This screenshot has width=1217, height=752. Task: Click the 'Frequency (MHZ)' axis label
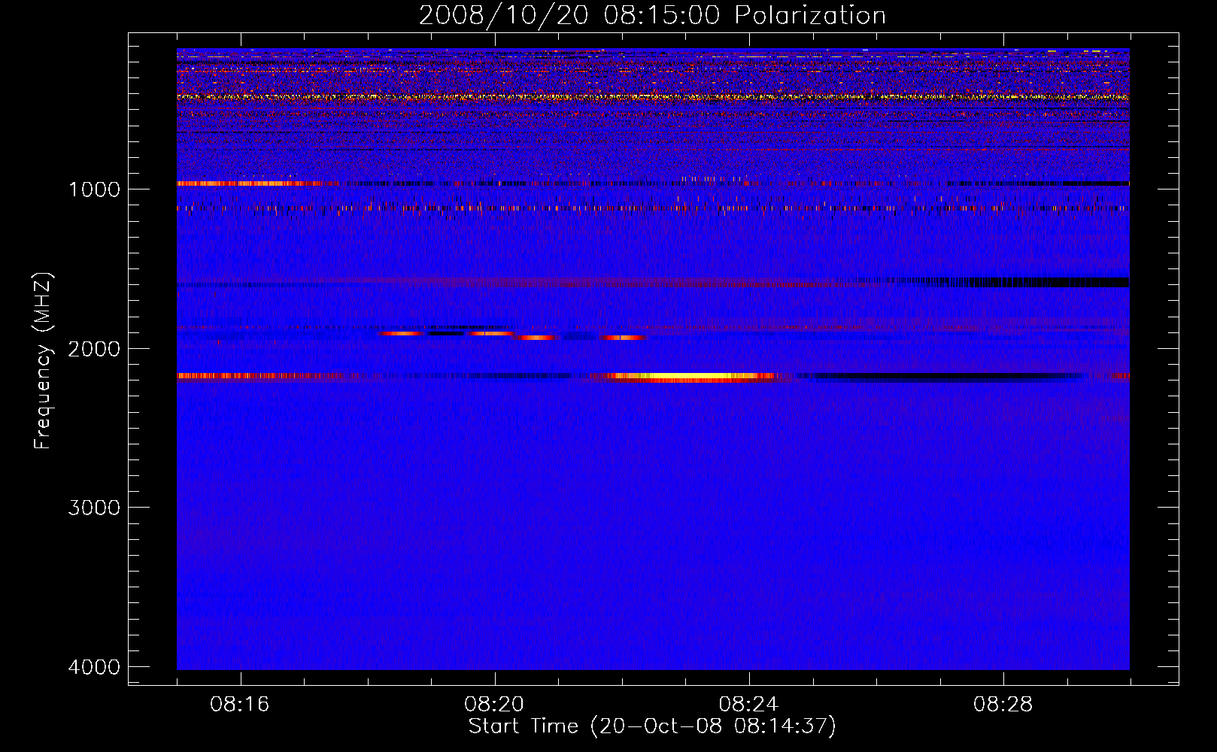(x=43, y=361)
